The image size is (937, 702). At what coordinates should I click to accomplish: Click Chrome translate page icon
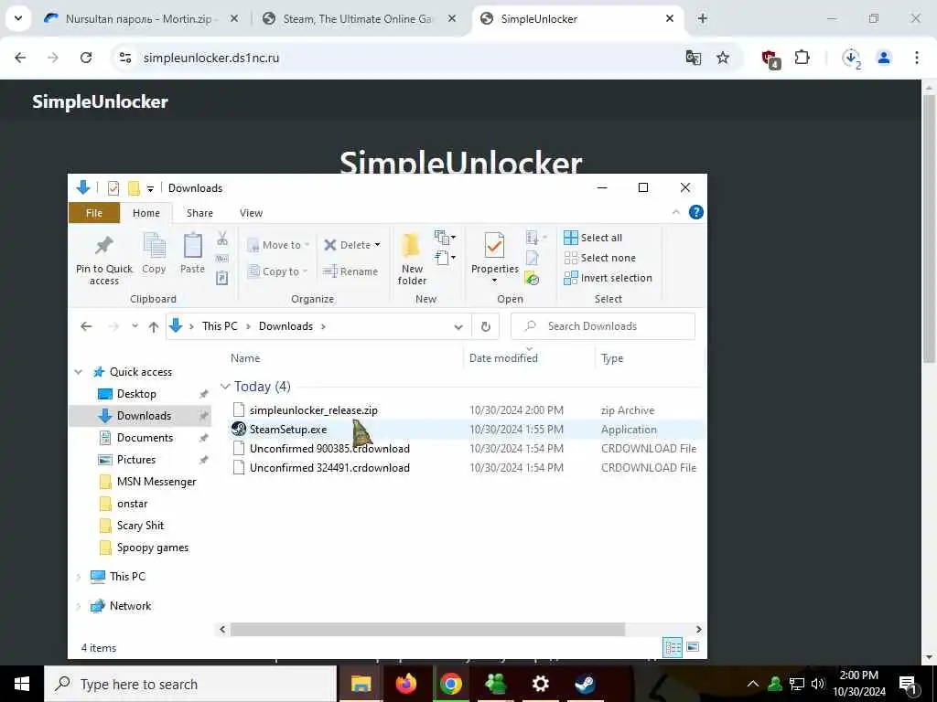694,58
